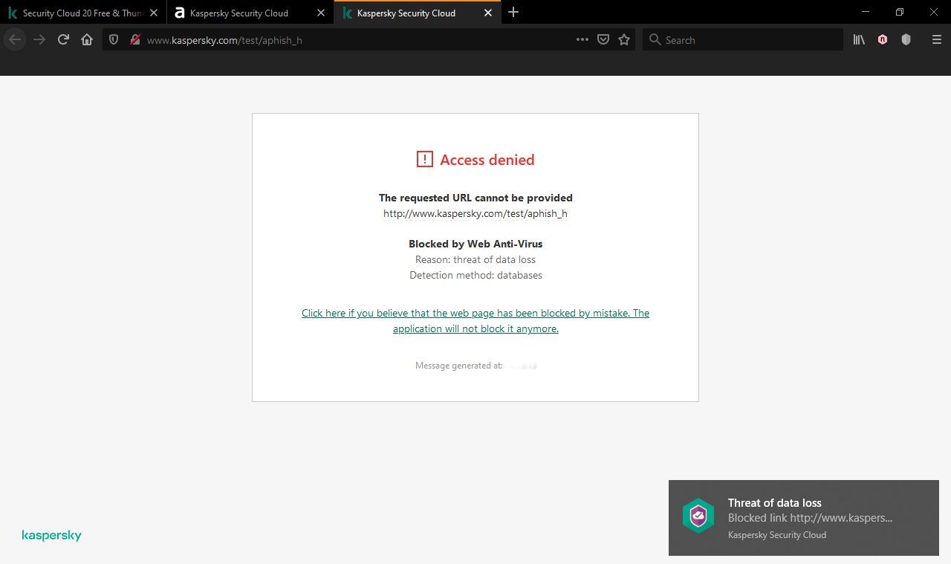Open page actions three-dot menu
The width and height of the screenshot is (951, 564).
coord(582,40)
